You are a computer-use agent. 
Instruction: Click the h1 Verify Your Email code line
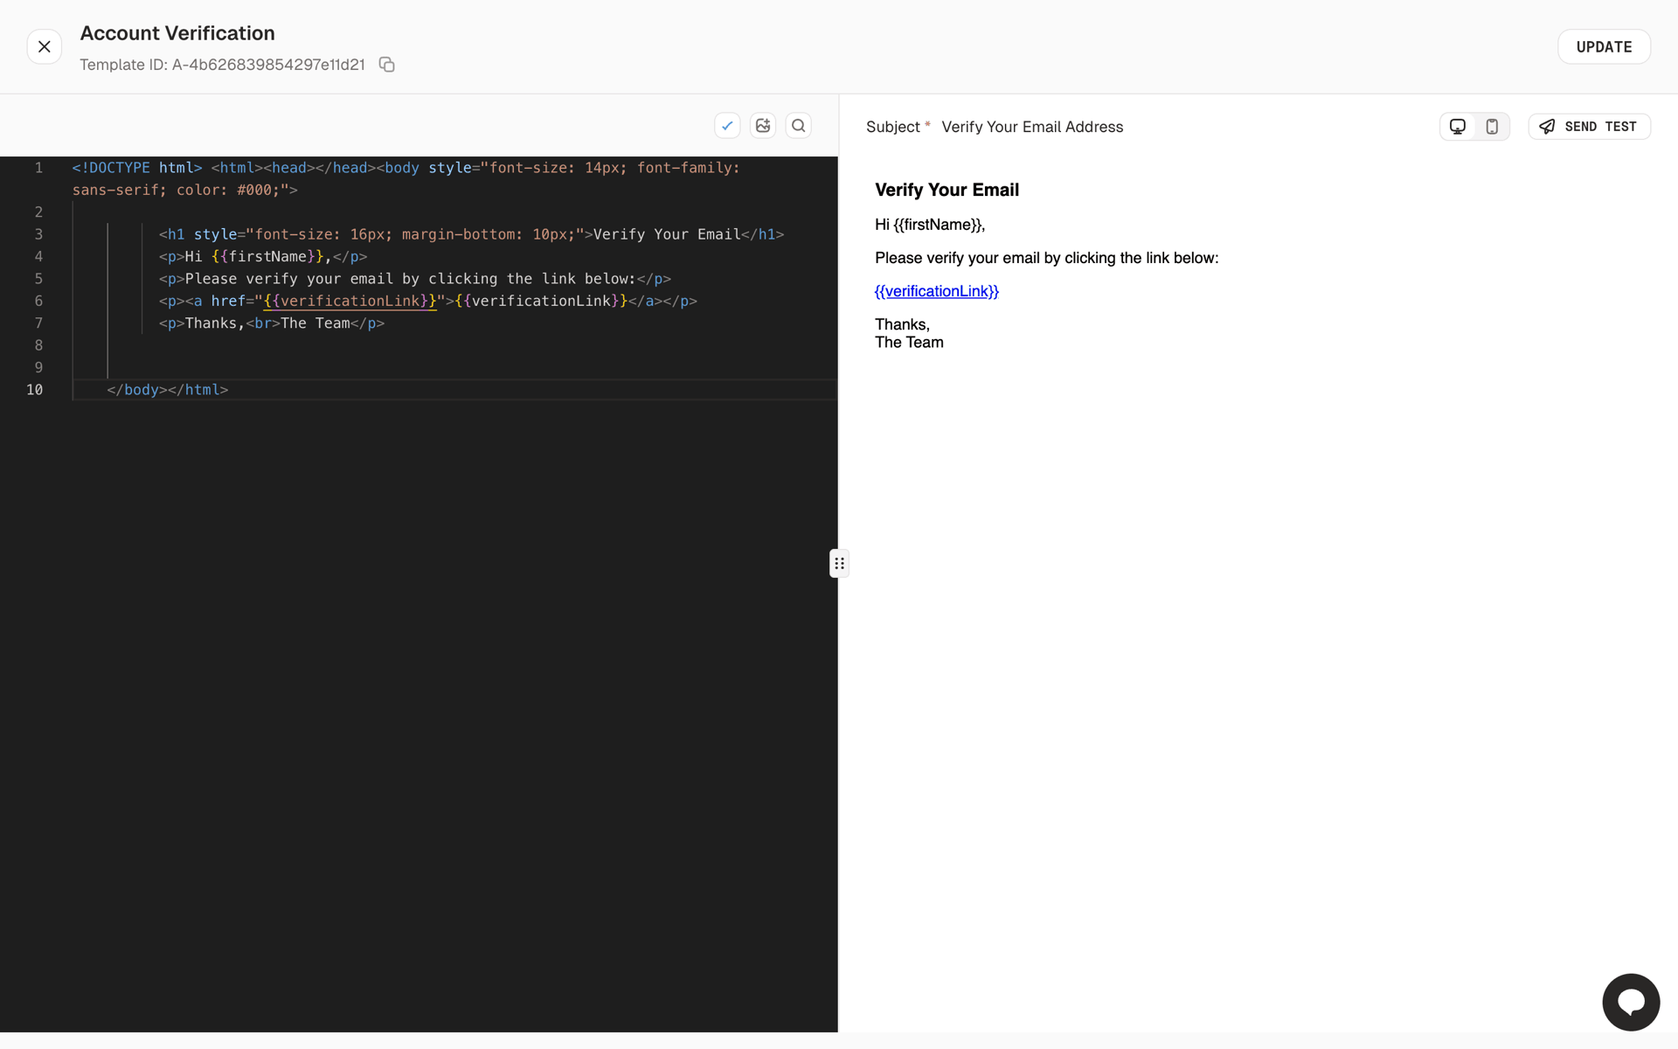tap(471, 234)
